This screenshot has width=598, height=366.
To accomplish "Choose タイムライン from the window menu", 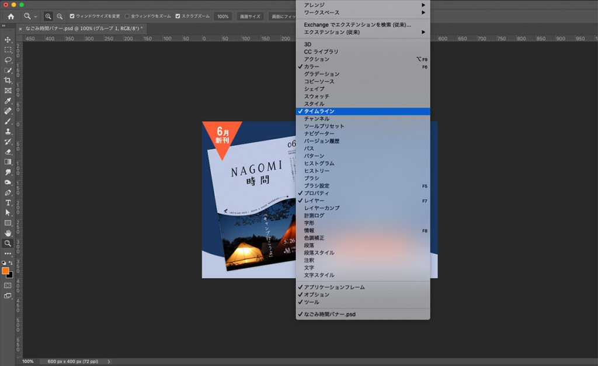I will (x=362, y=111).
